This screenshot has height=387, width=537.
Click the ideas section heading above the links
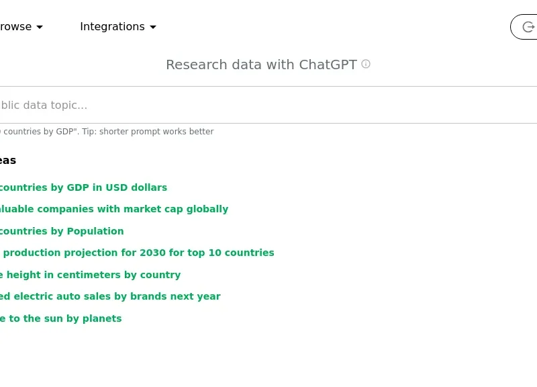coord(7,161)
